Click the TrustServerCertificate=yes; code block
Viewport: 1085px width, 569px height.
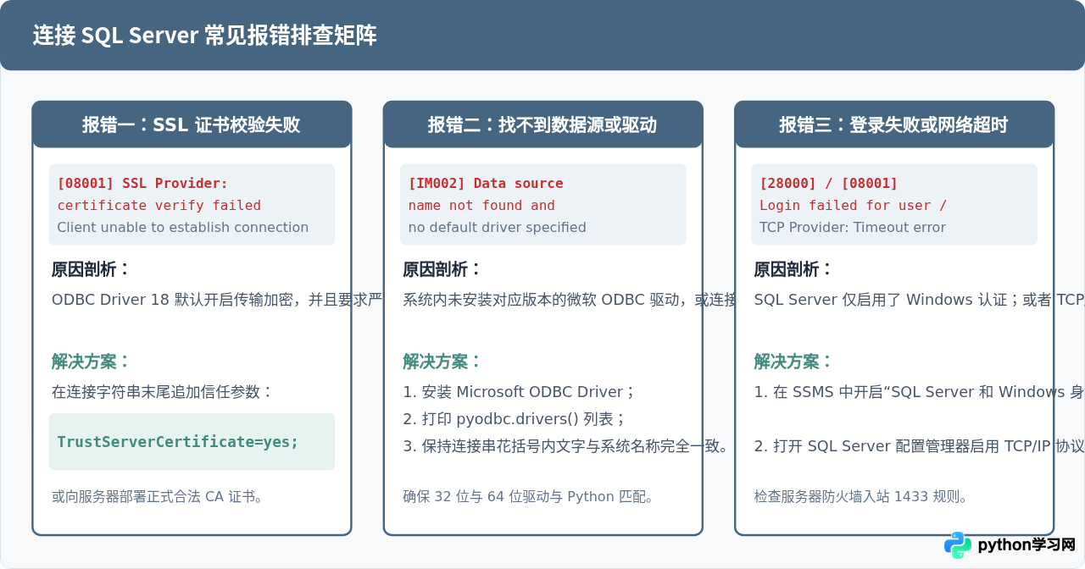[x=192, y=441]
